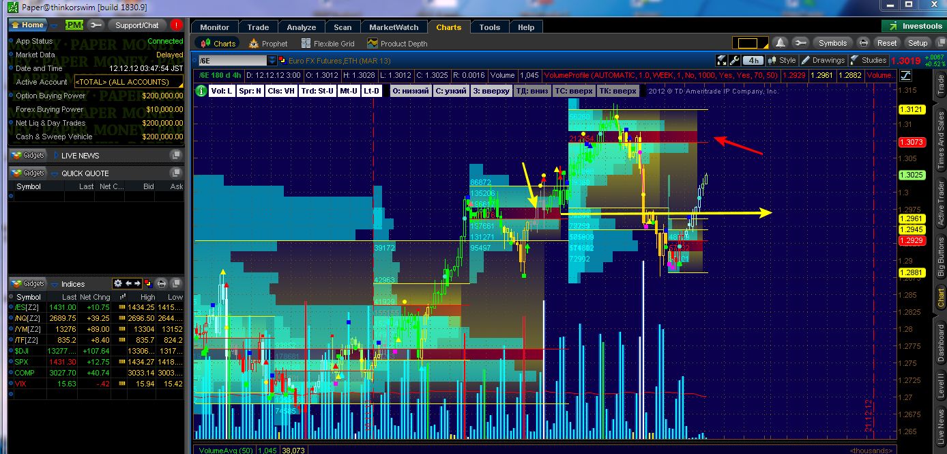
Task: Click the curve scale icon above price axis
Action: point(906,75)
